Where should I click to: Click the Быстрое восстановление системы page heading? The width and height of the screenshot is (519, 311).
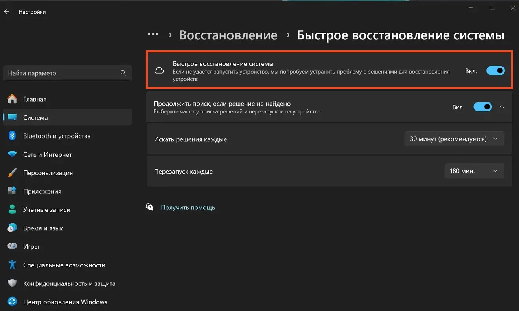tap(400, 35)
